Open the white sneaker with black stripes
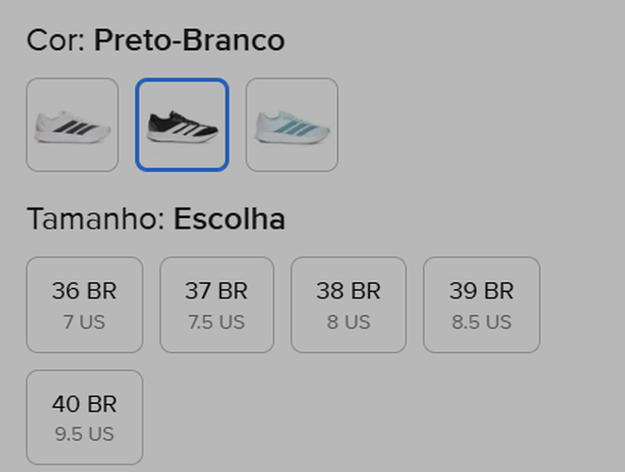This screenshot has width=625, height=472. pyautogui.click(x=72, y=125)
